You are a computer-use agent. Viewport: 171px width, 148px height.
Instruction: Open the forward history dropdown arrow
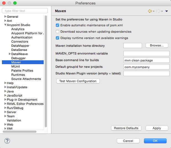(x=162, y=11)
